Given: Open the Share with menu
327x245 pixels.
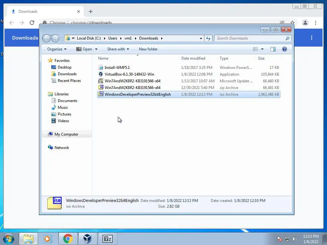Looking at the screenshot, I should click(x=118, y=49).
